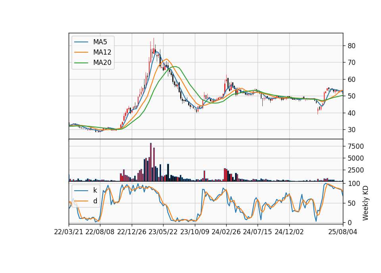This screenshot has width=381, height=273.
Task: Click the d legend label
Action: tap(95, 201)
